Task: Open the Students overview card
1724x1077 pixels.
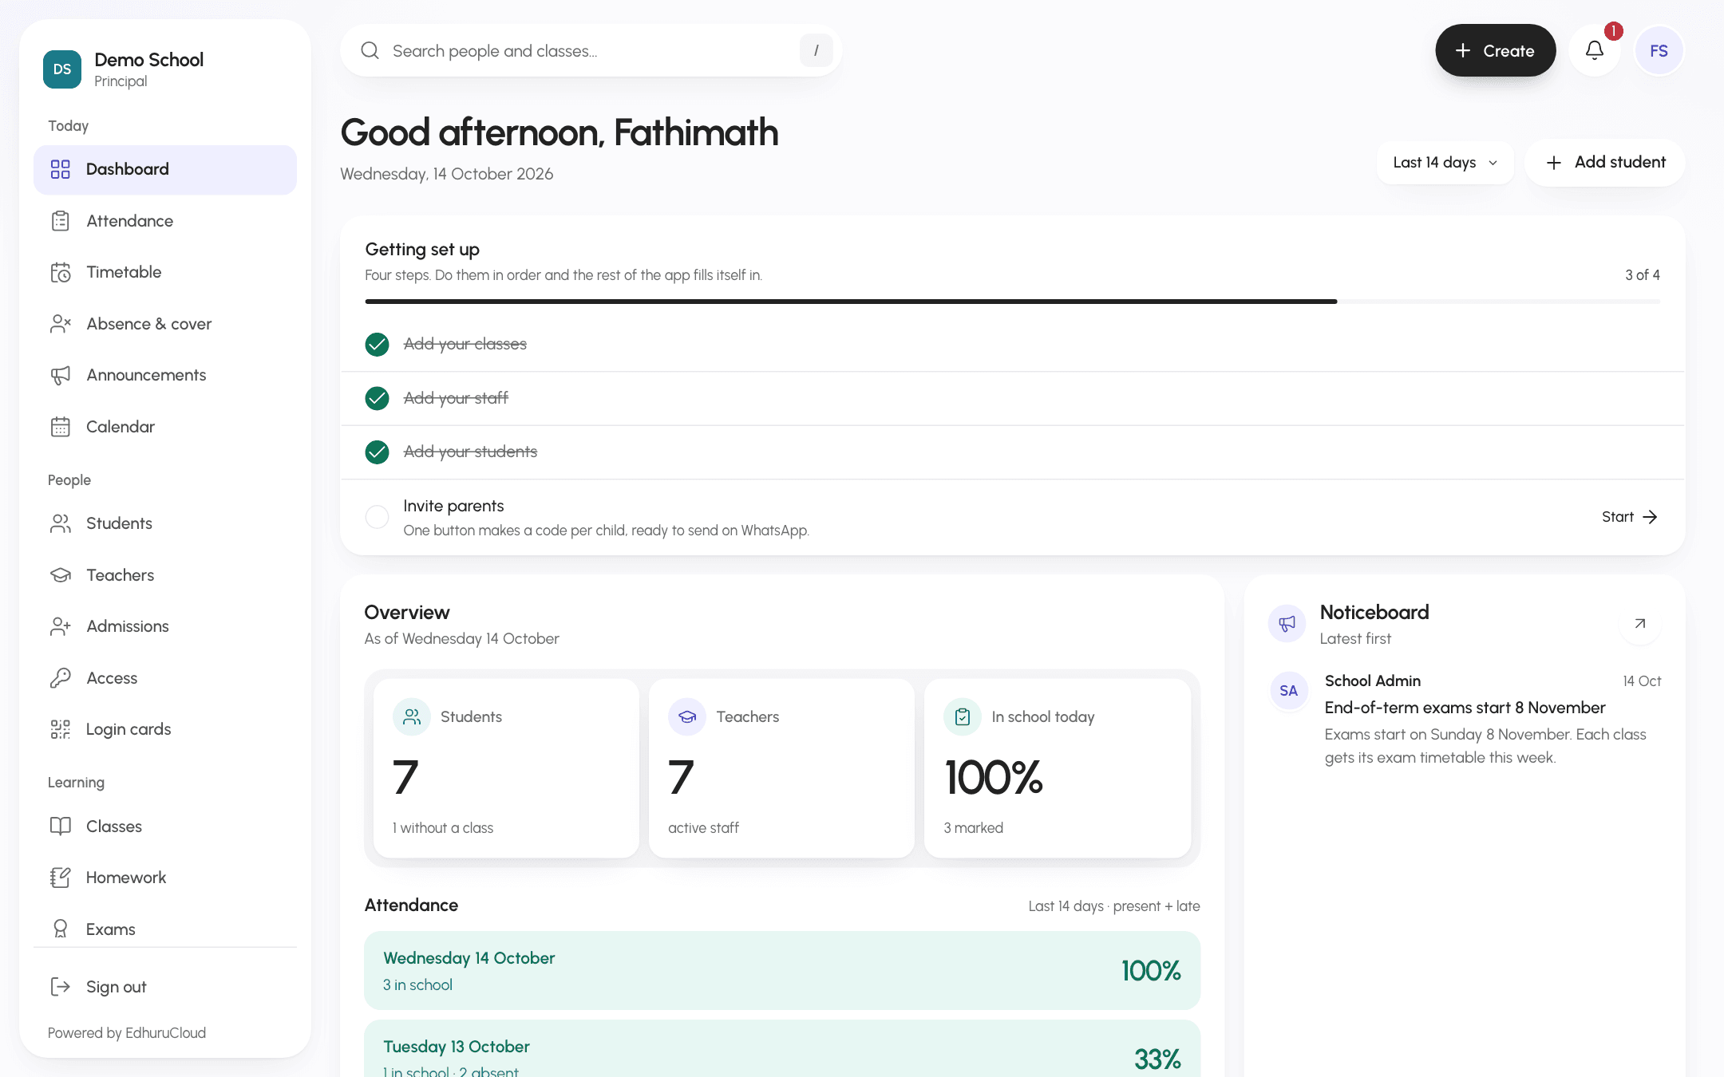Action: pos(506,768)
